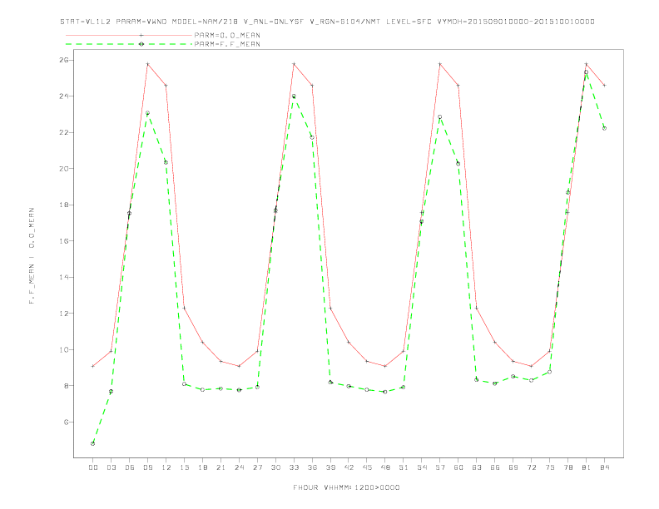Click the vertical F.F_MEAN | O.O_MEAN axis title
The image size is (659, 509).
click(32, 256)
